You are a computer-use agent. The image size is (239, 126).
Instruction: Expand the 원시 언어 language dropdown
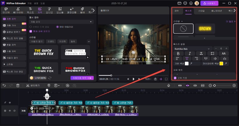click(x=62, y=22)
